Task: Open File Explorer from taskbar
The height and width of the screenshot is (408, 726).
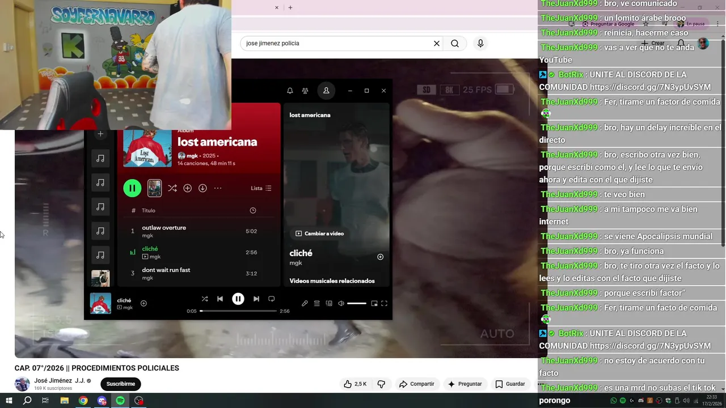Action: (x=65, y=401)
